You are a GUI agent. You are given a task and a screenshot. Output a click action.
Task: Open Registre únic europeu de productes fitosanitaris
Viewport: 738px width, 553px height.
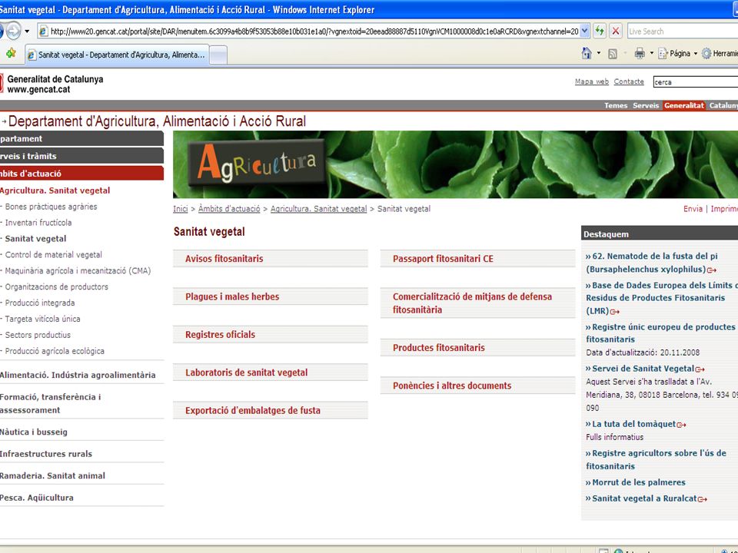pos(660,333)
